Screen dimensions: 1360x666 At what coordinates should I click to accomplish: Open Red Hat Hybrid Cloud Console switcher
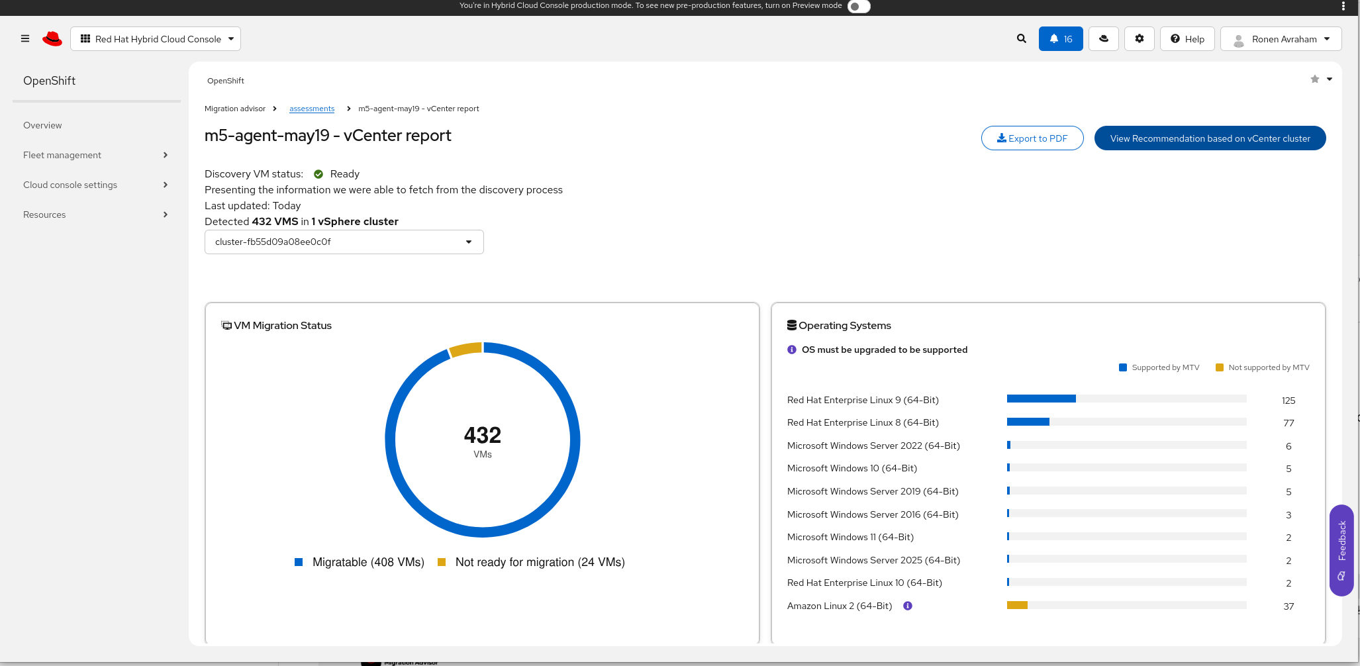[156, 38]
